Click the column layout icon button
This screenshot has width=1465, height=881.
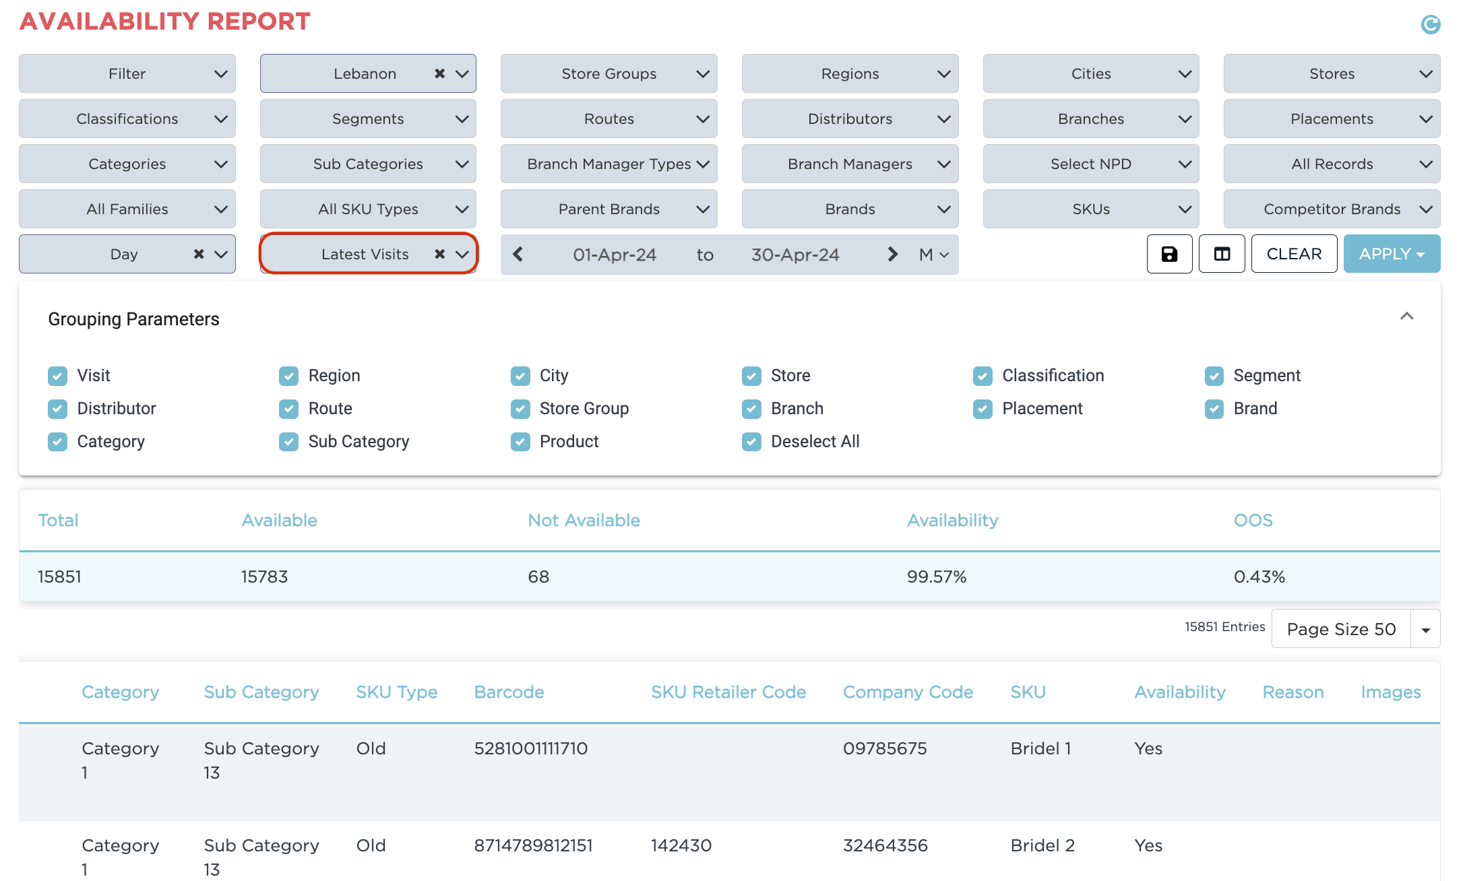1221,254
